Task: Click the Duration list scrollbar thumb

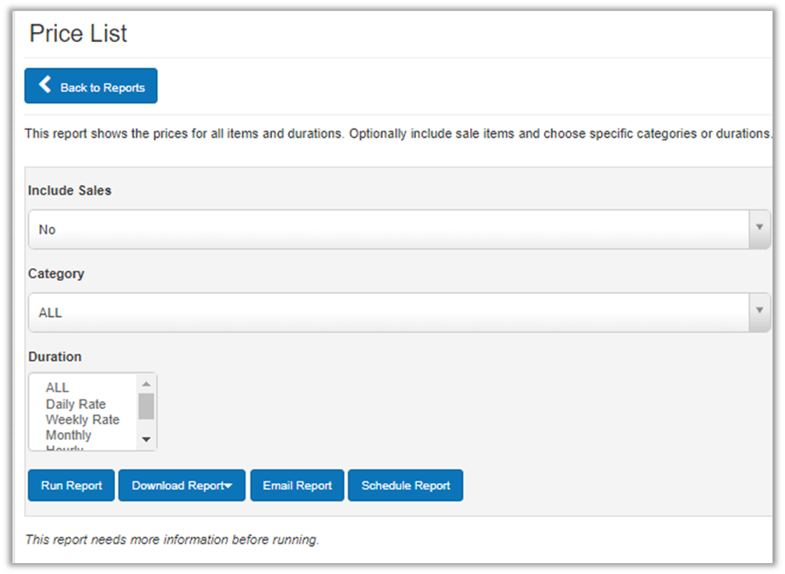Action: (x=146, y=406)
